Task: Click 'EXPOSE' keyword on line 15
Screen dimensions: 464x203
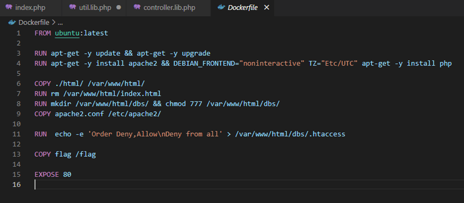Action: coord(47,174)
